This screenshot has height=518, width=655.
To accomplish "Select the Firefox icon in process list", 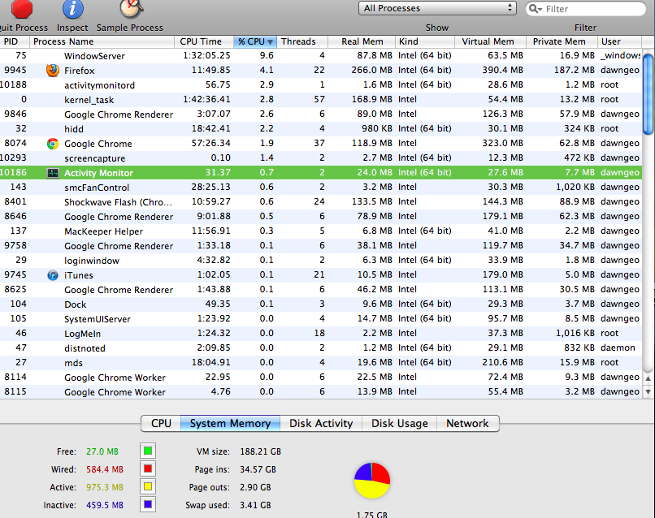I will coord(53,70).
